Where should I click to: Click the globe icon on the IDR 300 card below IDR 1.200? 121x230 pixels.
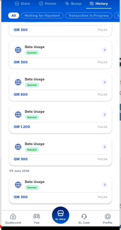point(18,147)
